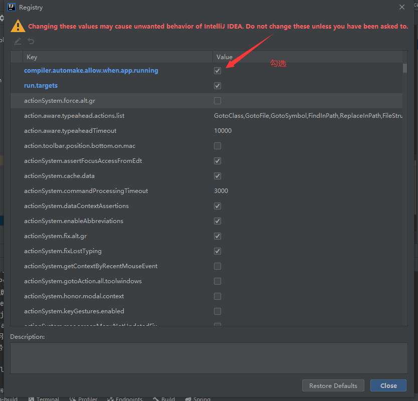Click the yellow warning triangle icon
The height and width of the screenshot is (401, 418).
18,26
